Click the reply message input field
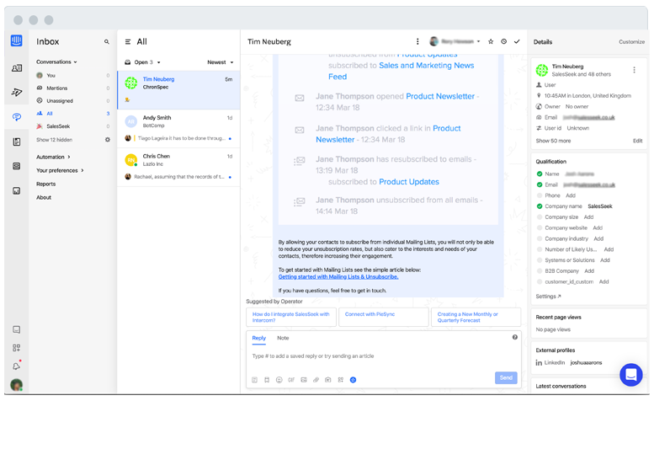 click(x=383, y=356)
